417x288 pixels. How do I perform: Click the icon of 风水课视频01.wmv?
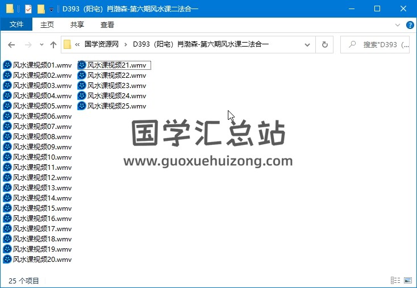coord(7,65)
